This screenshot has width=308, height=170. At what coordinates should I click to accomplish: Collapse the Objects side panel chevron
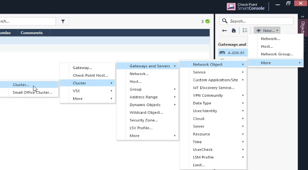tap(303, 17)
